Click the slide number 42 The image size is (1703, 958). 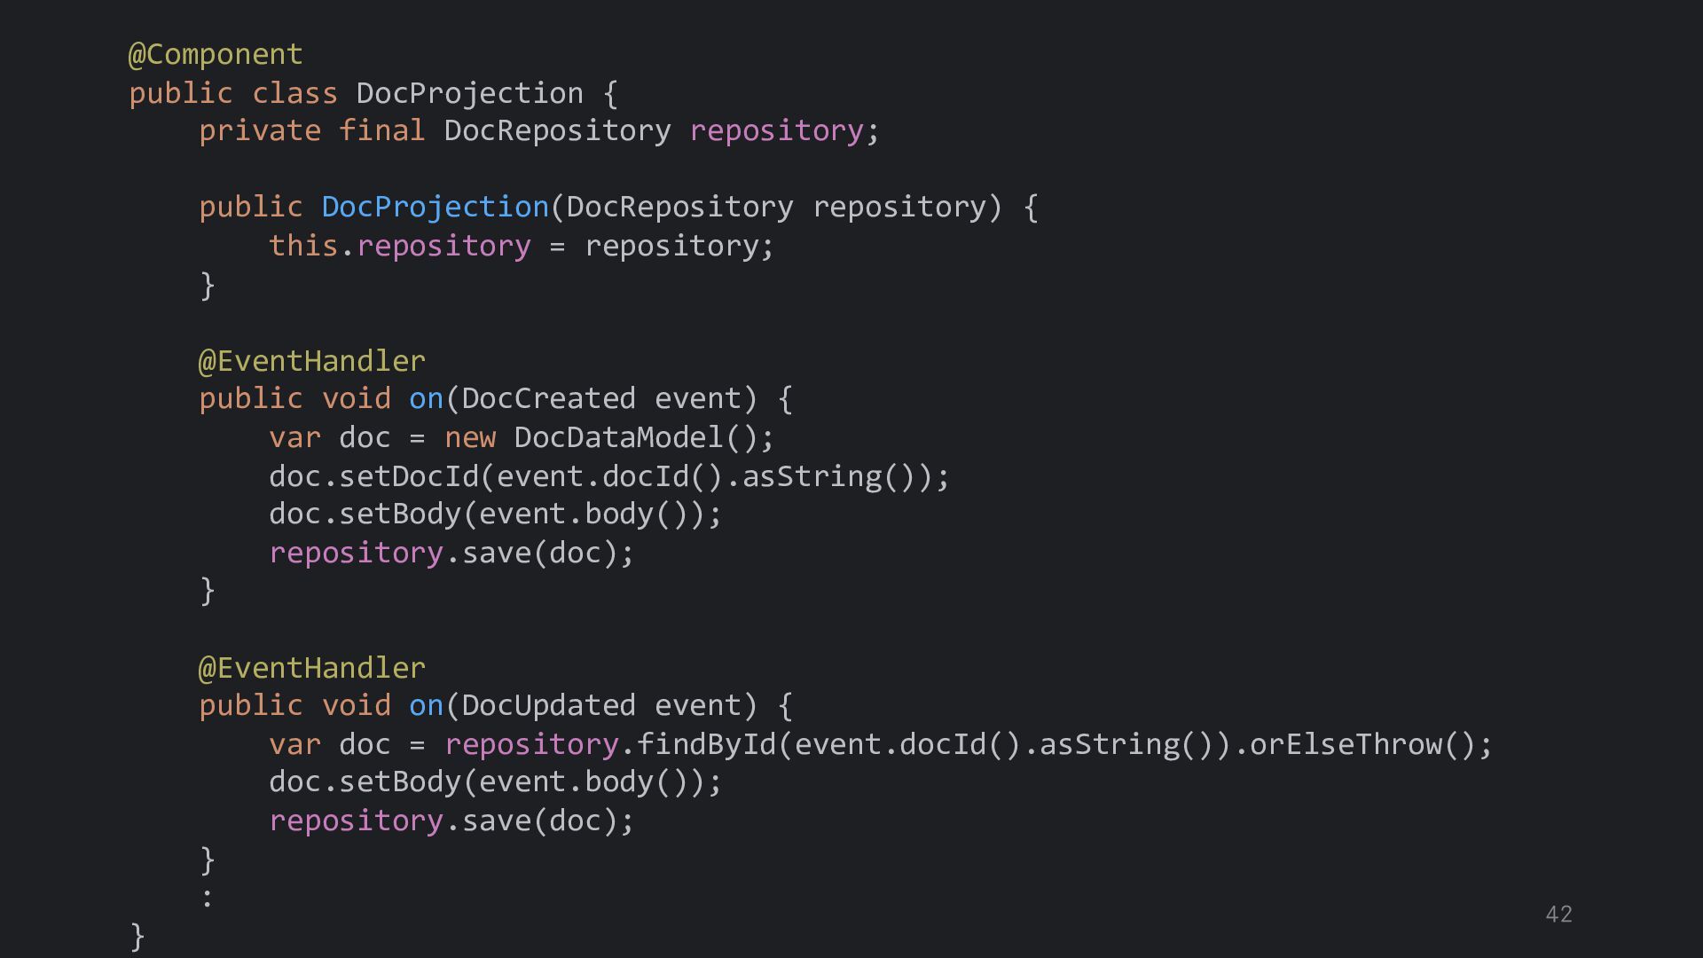pos(1558,915)
